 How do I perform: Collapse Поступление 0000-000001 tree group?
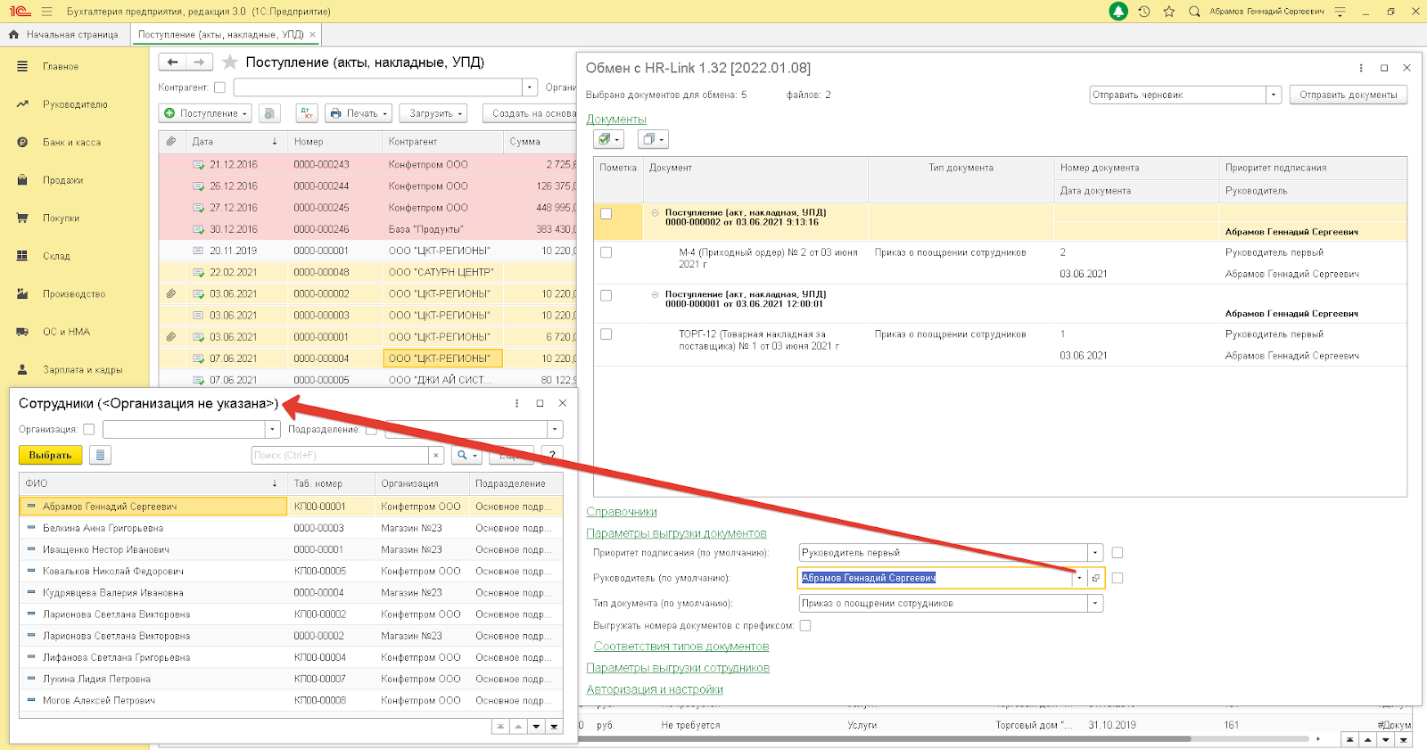[x=655, y=294]
